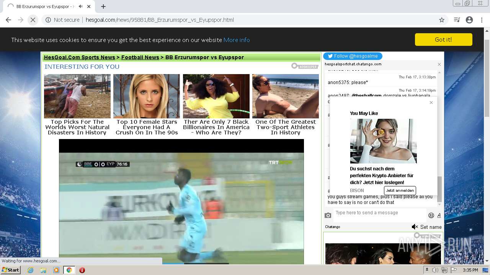Close the You May Like ad popup

431,102
